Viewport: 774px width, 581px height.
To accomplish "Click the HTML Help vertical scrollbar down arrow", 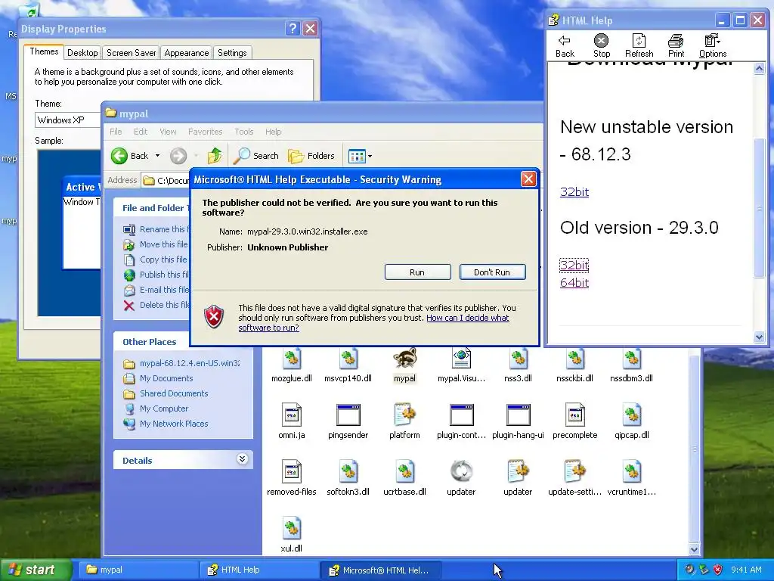I will (759, 337).
